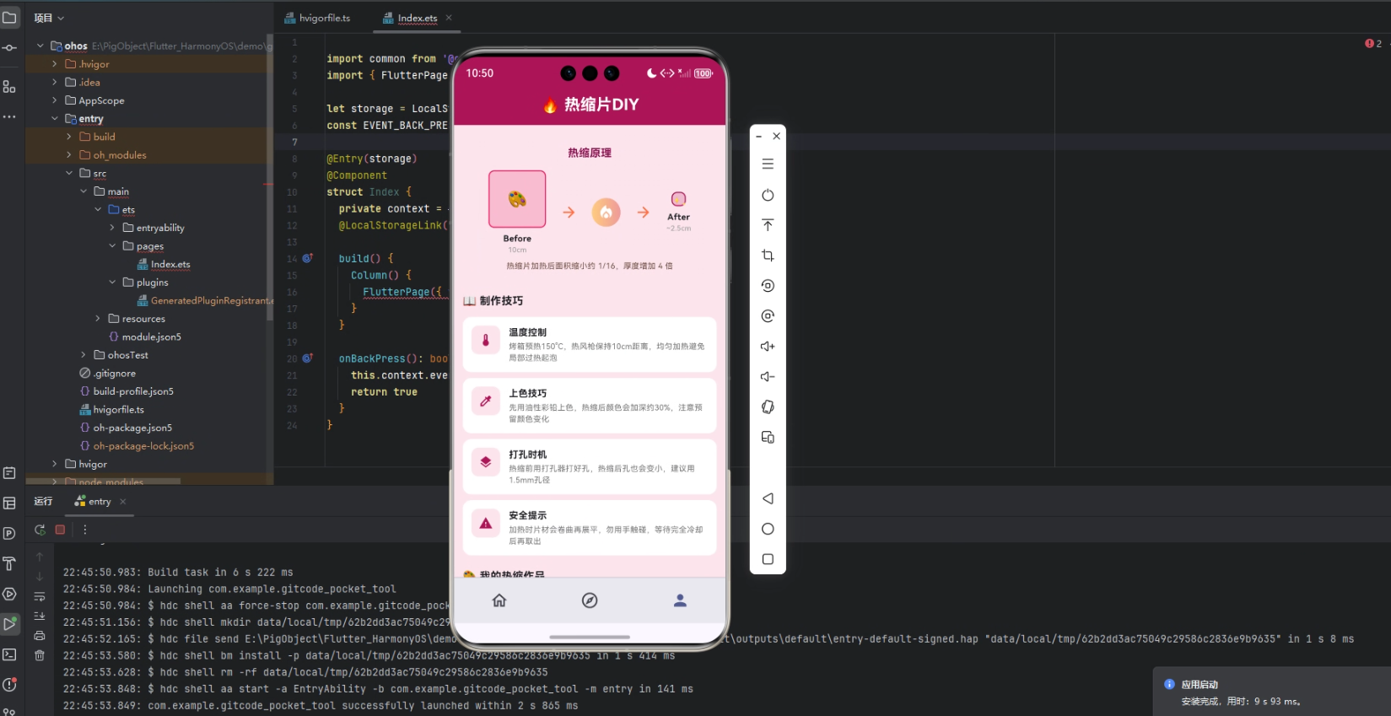The image size is (1391, 716).
Task: Collapse the pages folder
Action: pyautogui.click(x=112, y=246)
